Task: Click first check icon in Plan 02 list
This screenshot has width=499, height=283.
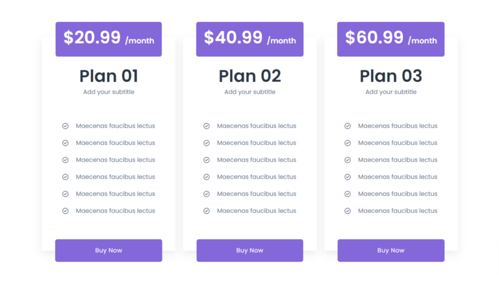Action: pyautogui.click(x=207, y=126)
